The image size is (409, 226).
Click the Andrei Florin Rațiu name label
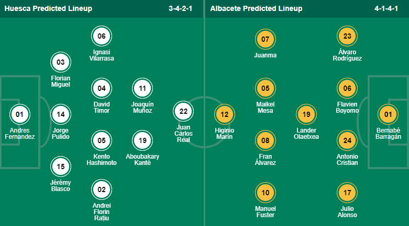tap(102, 212)
